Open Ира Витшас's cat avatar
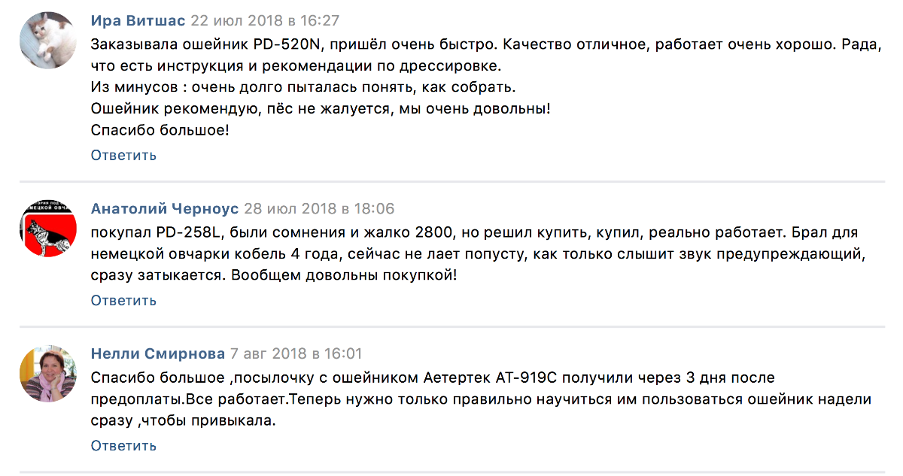This screenshot has height=476, width=903. 47,41
